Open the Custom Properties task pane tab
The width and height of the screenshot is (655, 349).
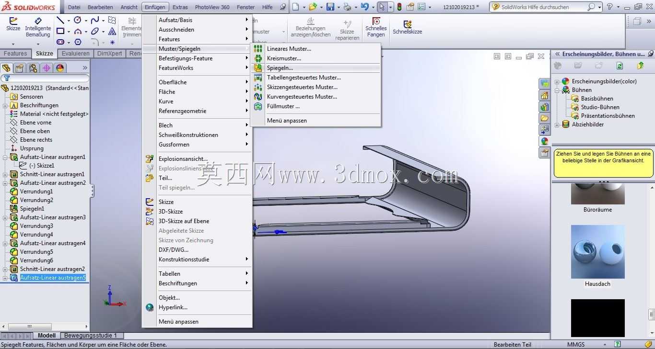tap(544, 153)
